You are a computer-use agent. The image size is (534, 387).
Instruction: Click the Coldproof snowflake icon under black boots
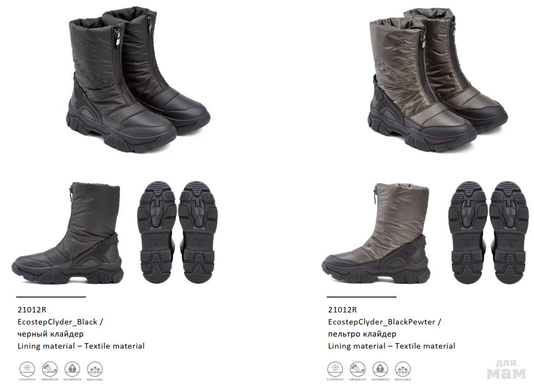(x=27, y=369)
